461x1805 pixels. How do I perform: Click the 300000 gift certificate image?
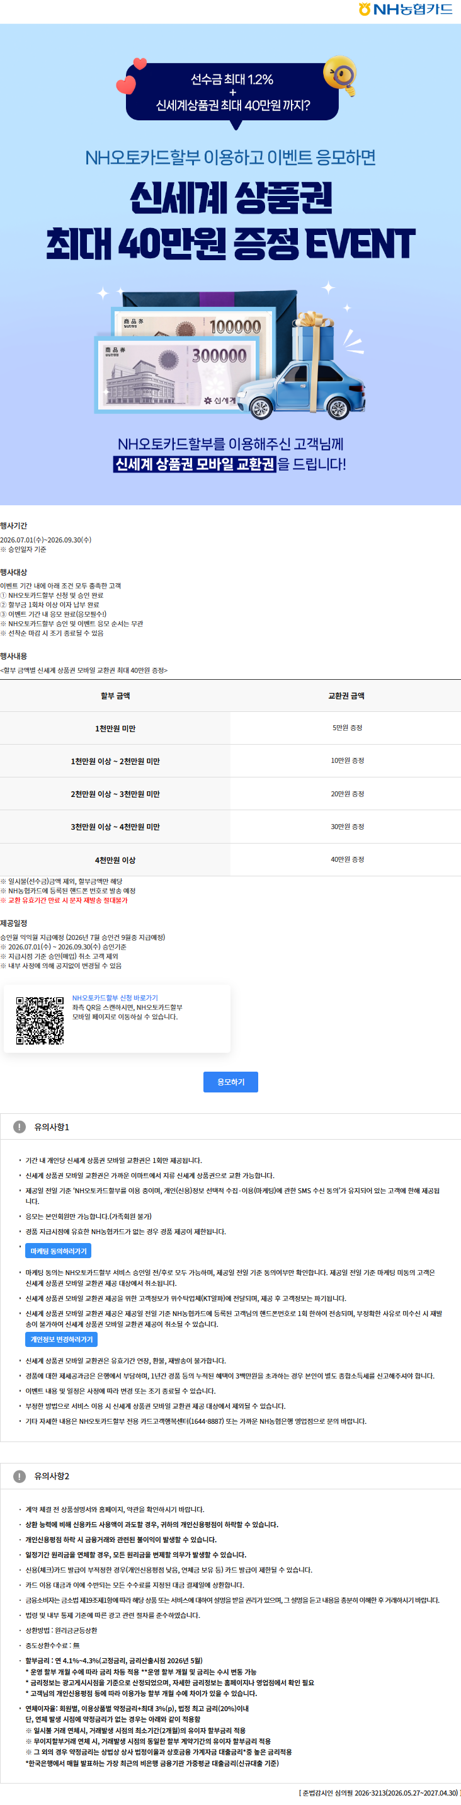[x=176, y=375]
